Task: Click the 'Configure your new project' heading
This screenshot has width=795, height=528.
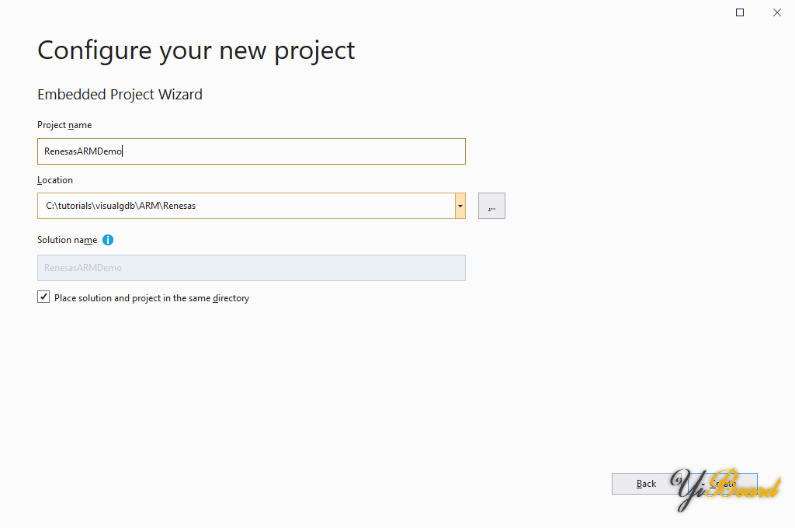Action: pyautogui.click(x=196, y=50)
